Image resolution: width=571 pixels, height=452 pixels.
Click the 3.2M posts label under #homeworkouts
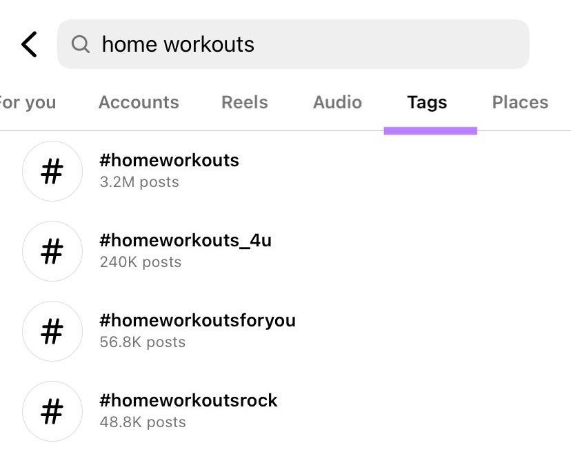[139, 181]
